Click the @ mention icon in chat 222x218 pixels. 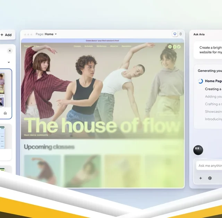tap(210, 178)
